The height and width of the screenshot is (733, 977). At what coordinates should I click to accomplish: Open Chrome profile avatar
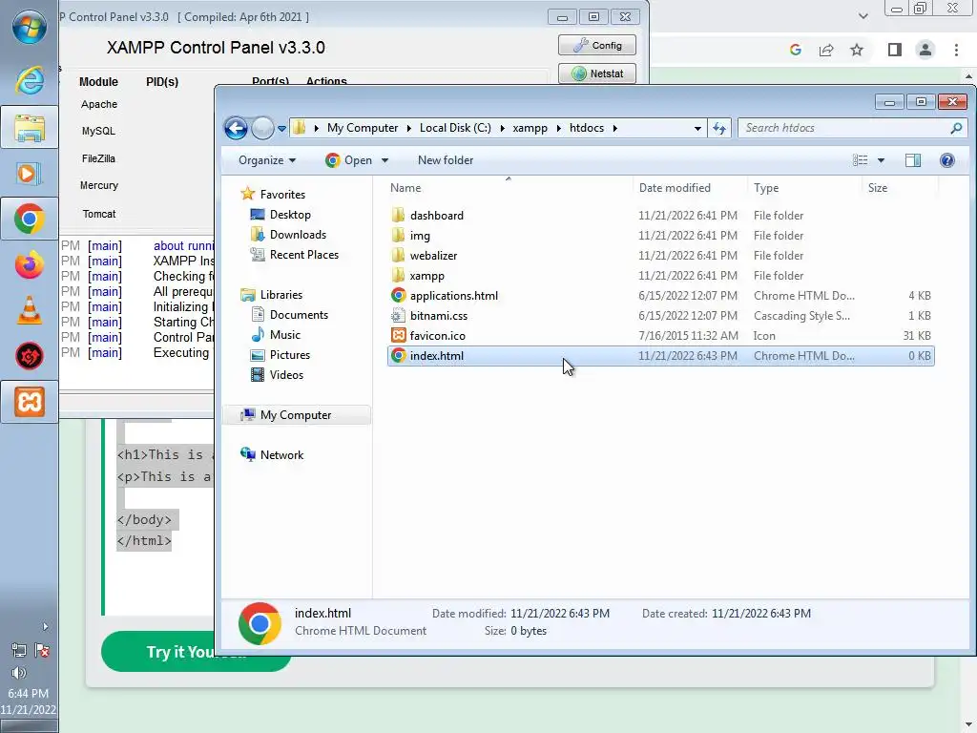point(925,50)
